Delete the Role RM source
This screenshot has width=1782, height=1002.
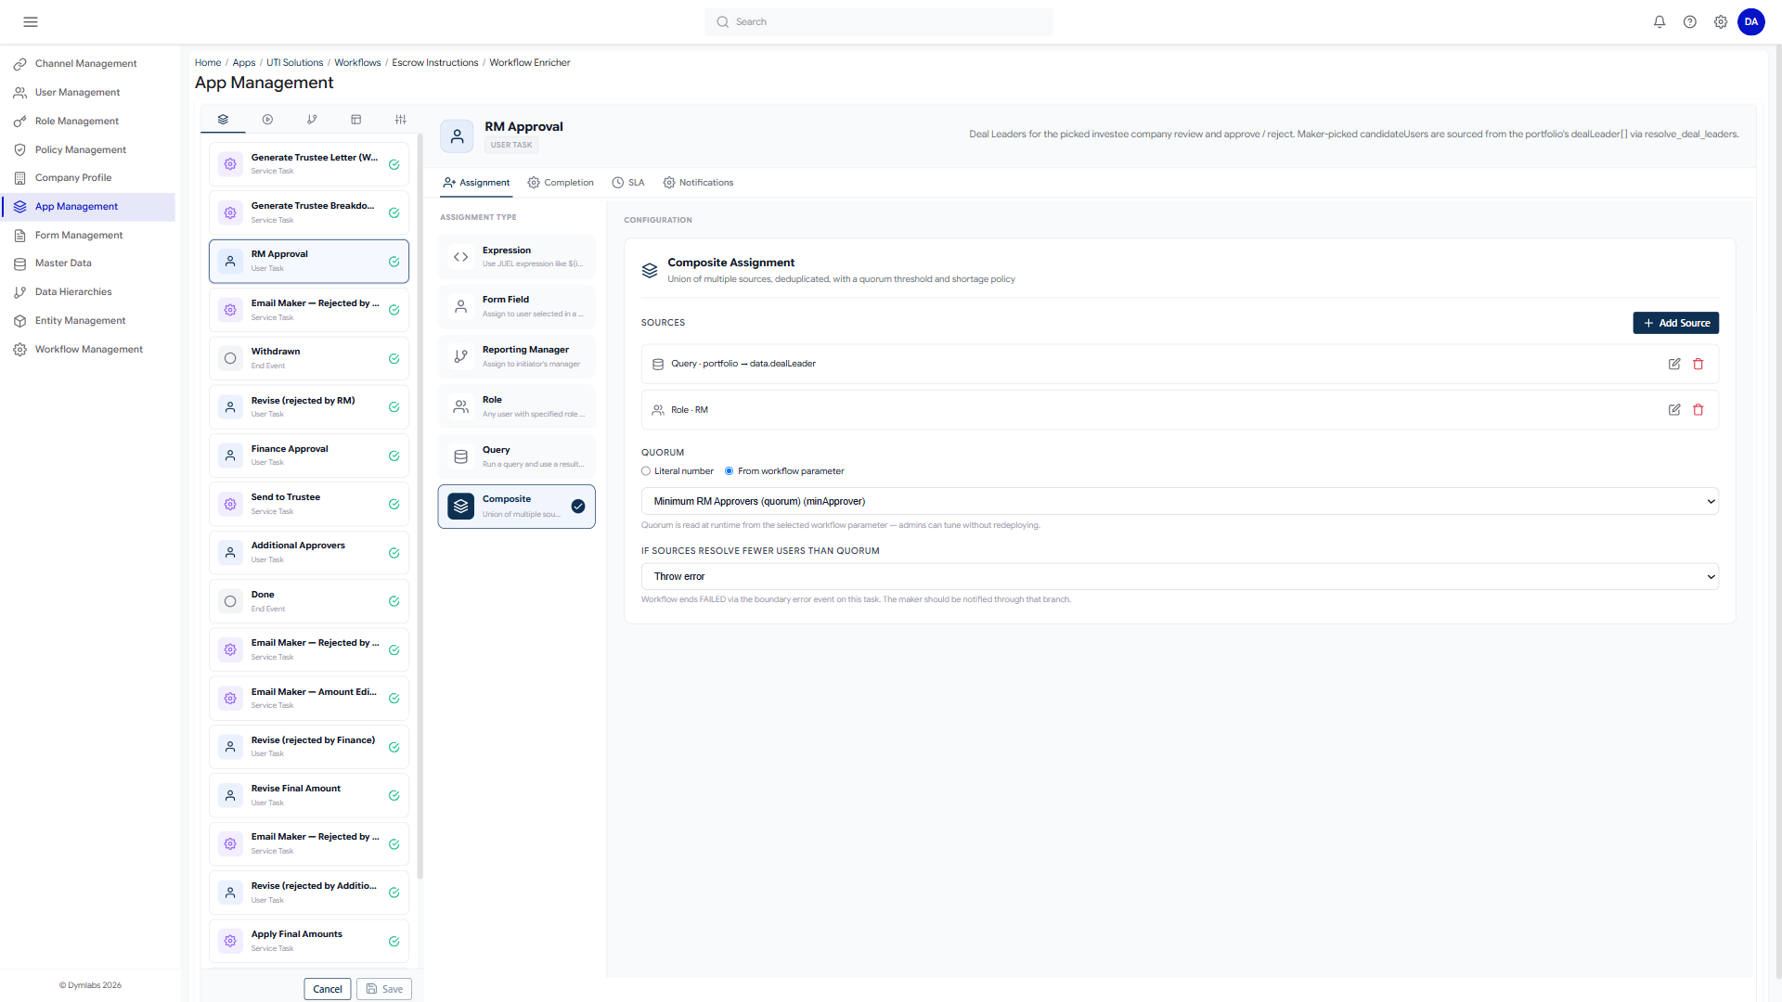pos(1698,409)
